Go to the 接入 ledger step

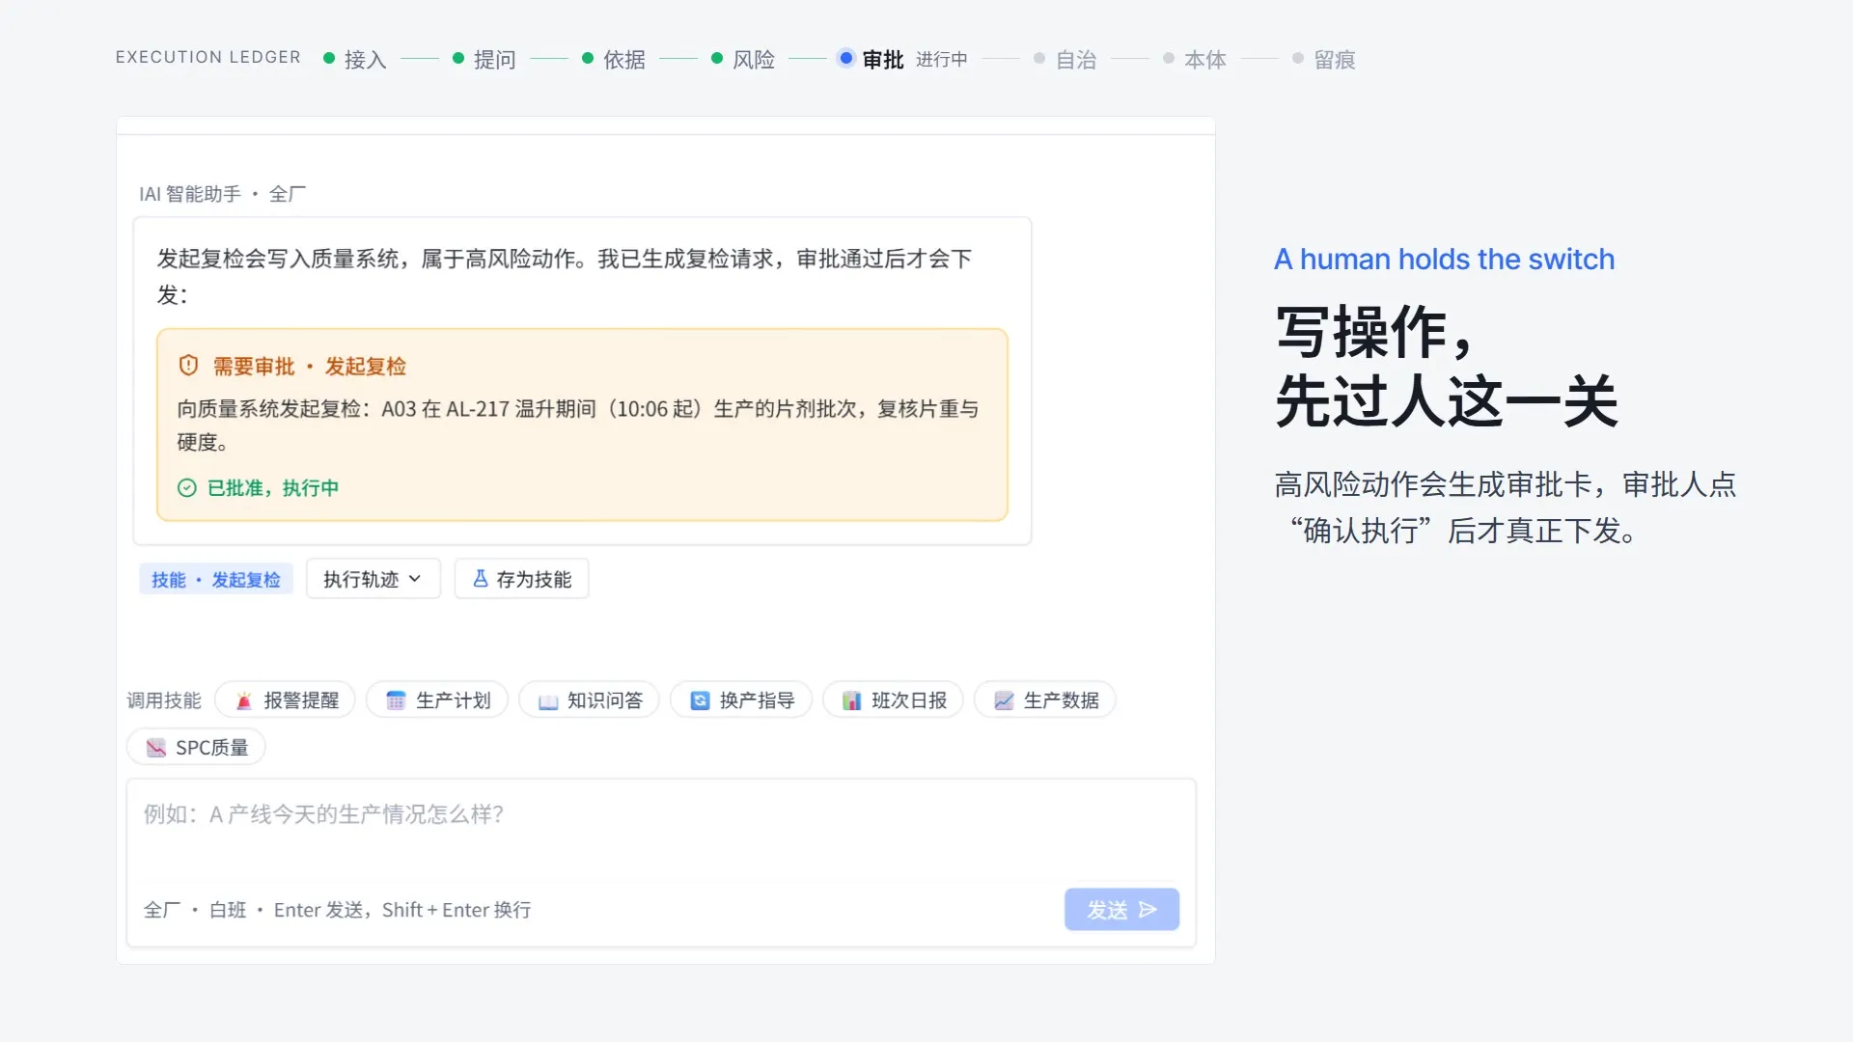(x=355, y=59)
